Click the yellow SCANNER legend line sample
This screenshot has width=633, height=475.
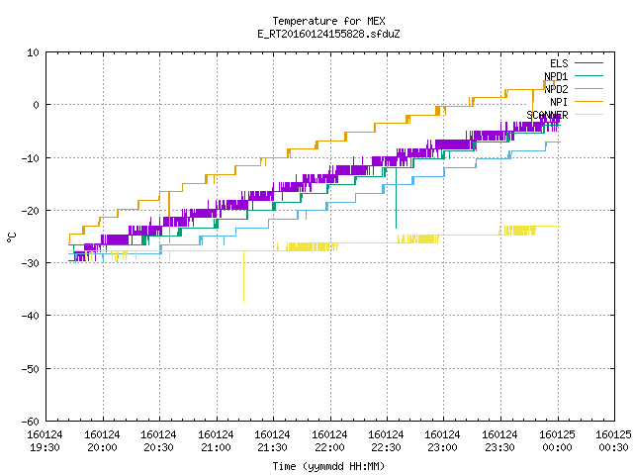pos(588,115)
